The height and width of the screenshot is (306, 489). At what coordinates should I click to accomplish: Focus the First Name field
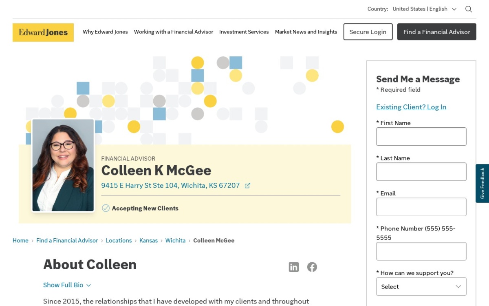pos(421,137)
